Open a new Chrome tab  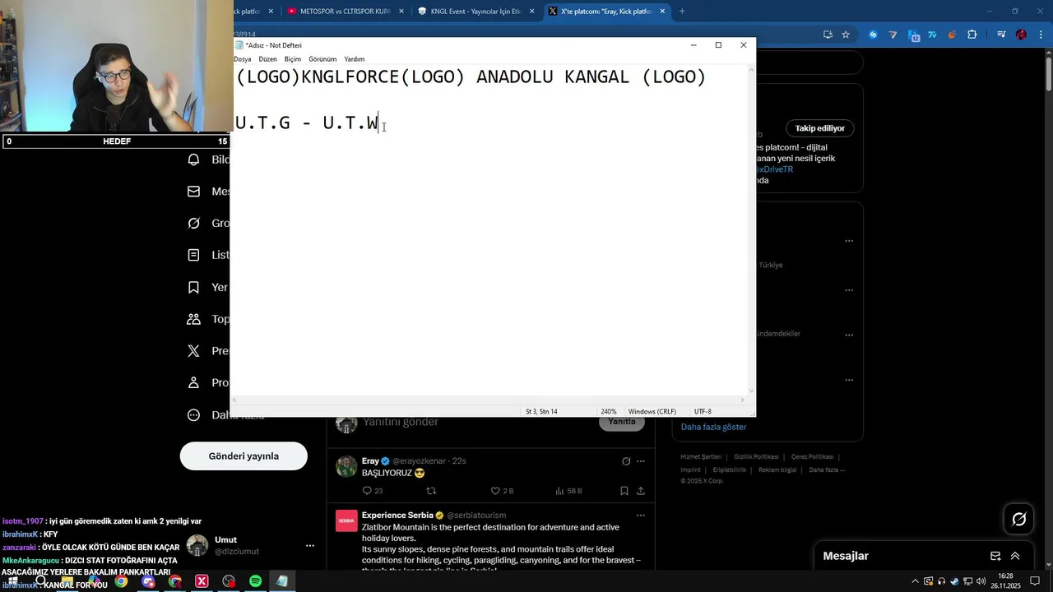click(682, 12)
